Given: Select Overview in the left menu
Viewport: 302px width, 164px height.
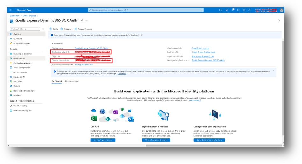Looking at the screenshot, I should point(26,34).
